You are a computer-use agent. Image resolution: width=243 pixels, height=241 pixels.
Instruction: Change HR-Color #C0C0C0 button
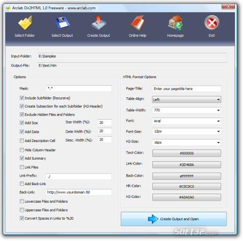pos(187,187)
